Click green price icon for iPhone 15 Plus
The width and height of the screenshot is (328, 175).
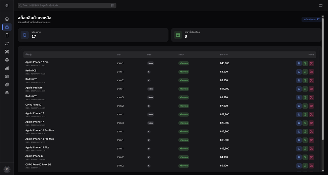pyautogui.click(x=305, y=149)
